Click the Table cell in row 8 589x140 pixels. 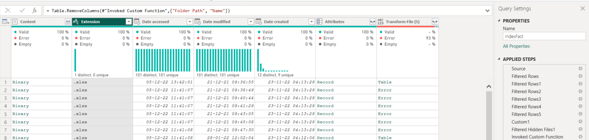tap(407, 138)
